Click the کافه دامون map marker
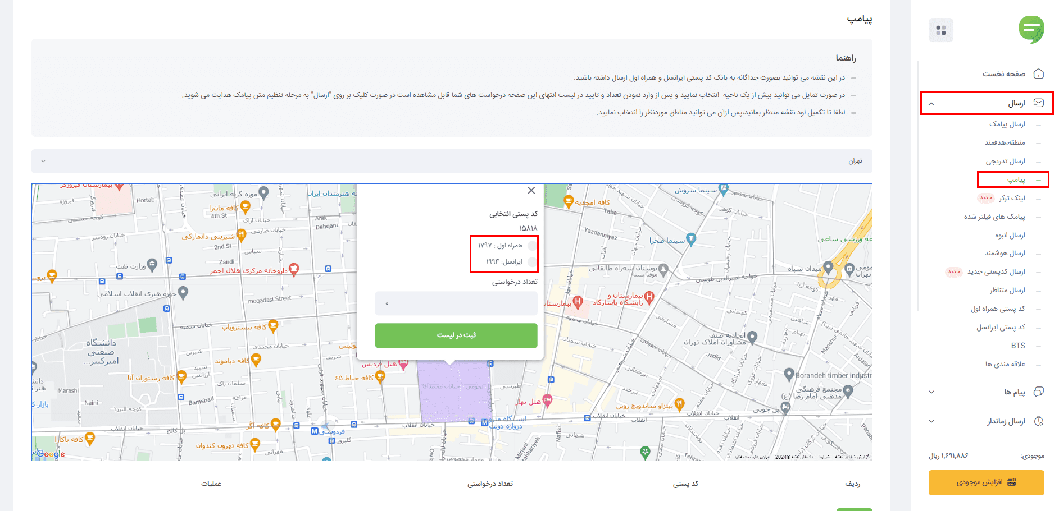The width and height of the screenshot is (1059, 511). click(x=256, y=360)
